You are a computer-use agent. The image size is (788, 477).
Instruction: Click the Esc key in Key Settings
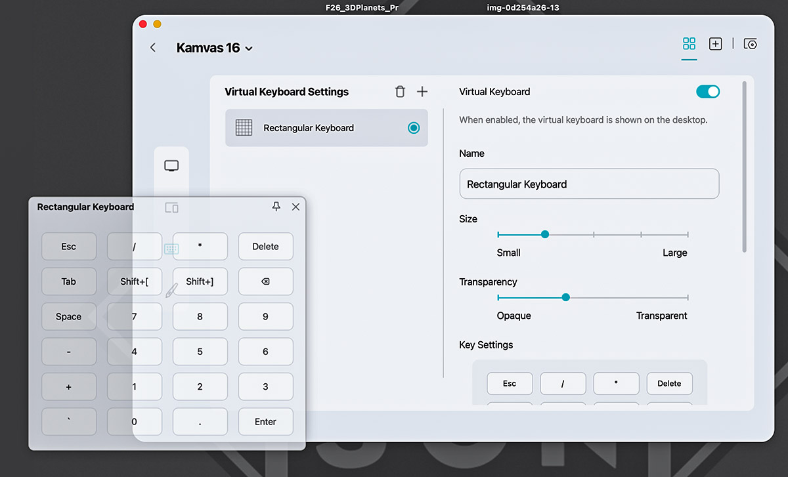(x=510, y=384)
